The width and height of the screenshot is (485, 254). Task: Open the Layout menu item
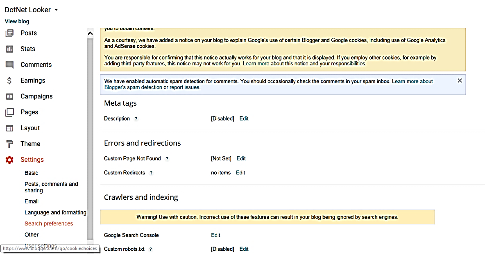(30, 128)
